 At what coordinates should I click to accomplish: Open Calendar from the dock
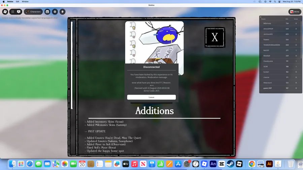82,164
